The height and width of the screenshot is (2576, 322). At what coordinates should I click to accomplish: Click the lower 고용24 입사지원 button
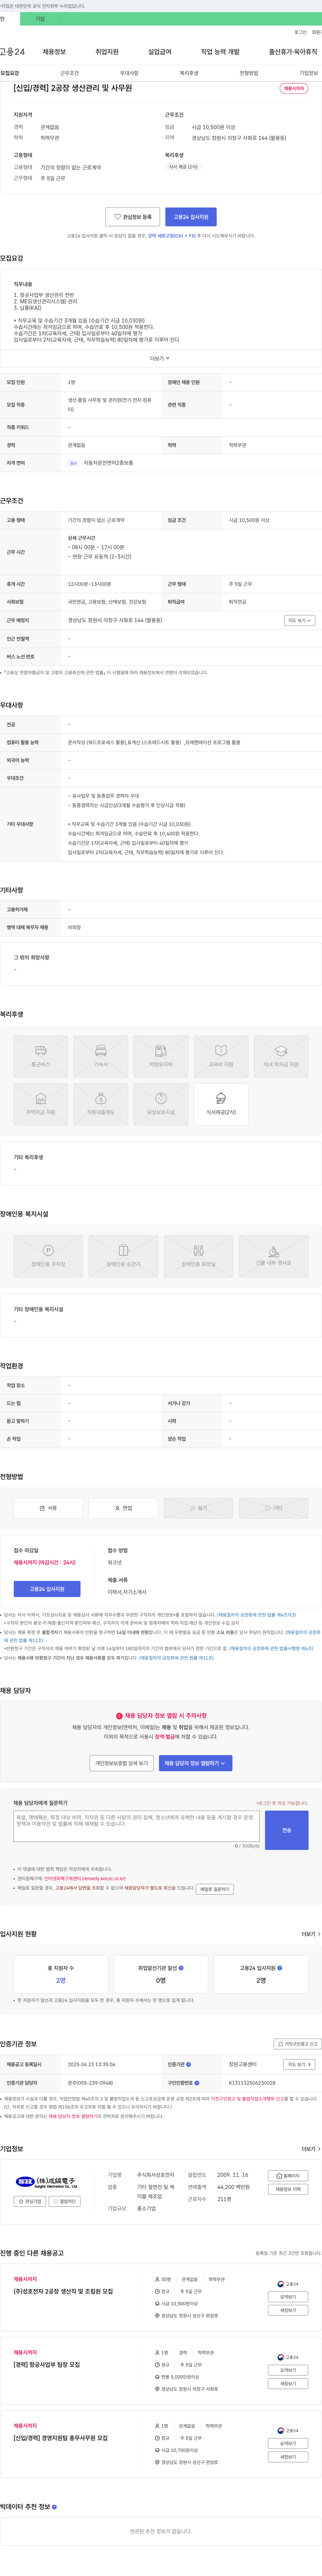(x=47, y=1589)
